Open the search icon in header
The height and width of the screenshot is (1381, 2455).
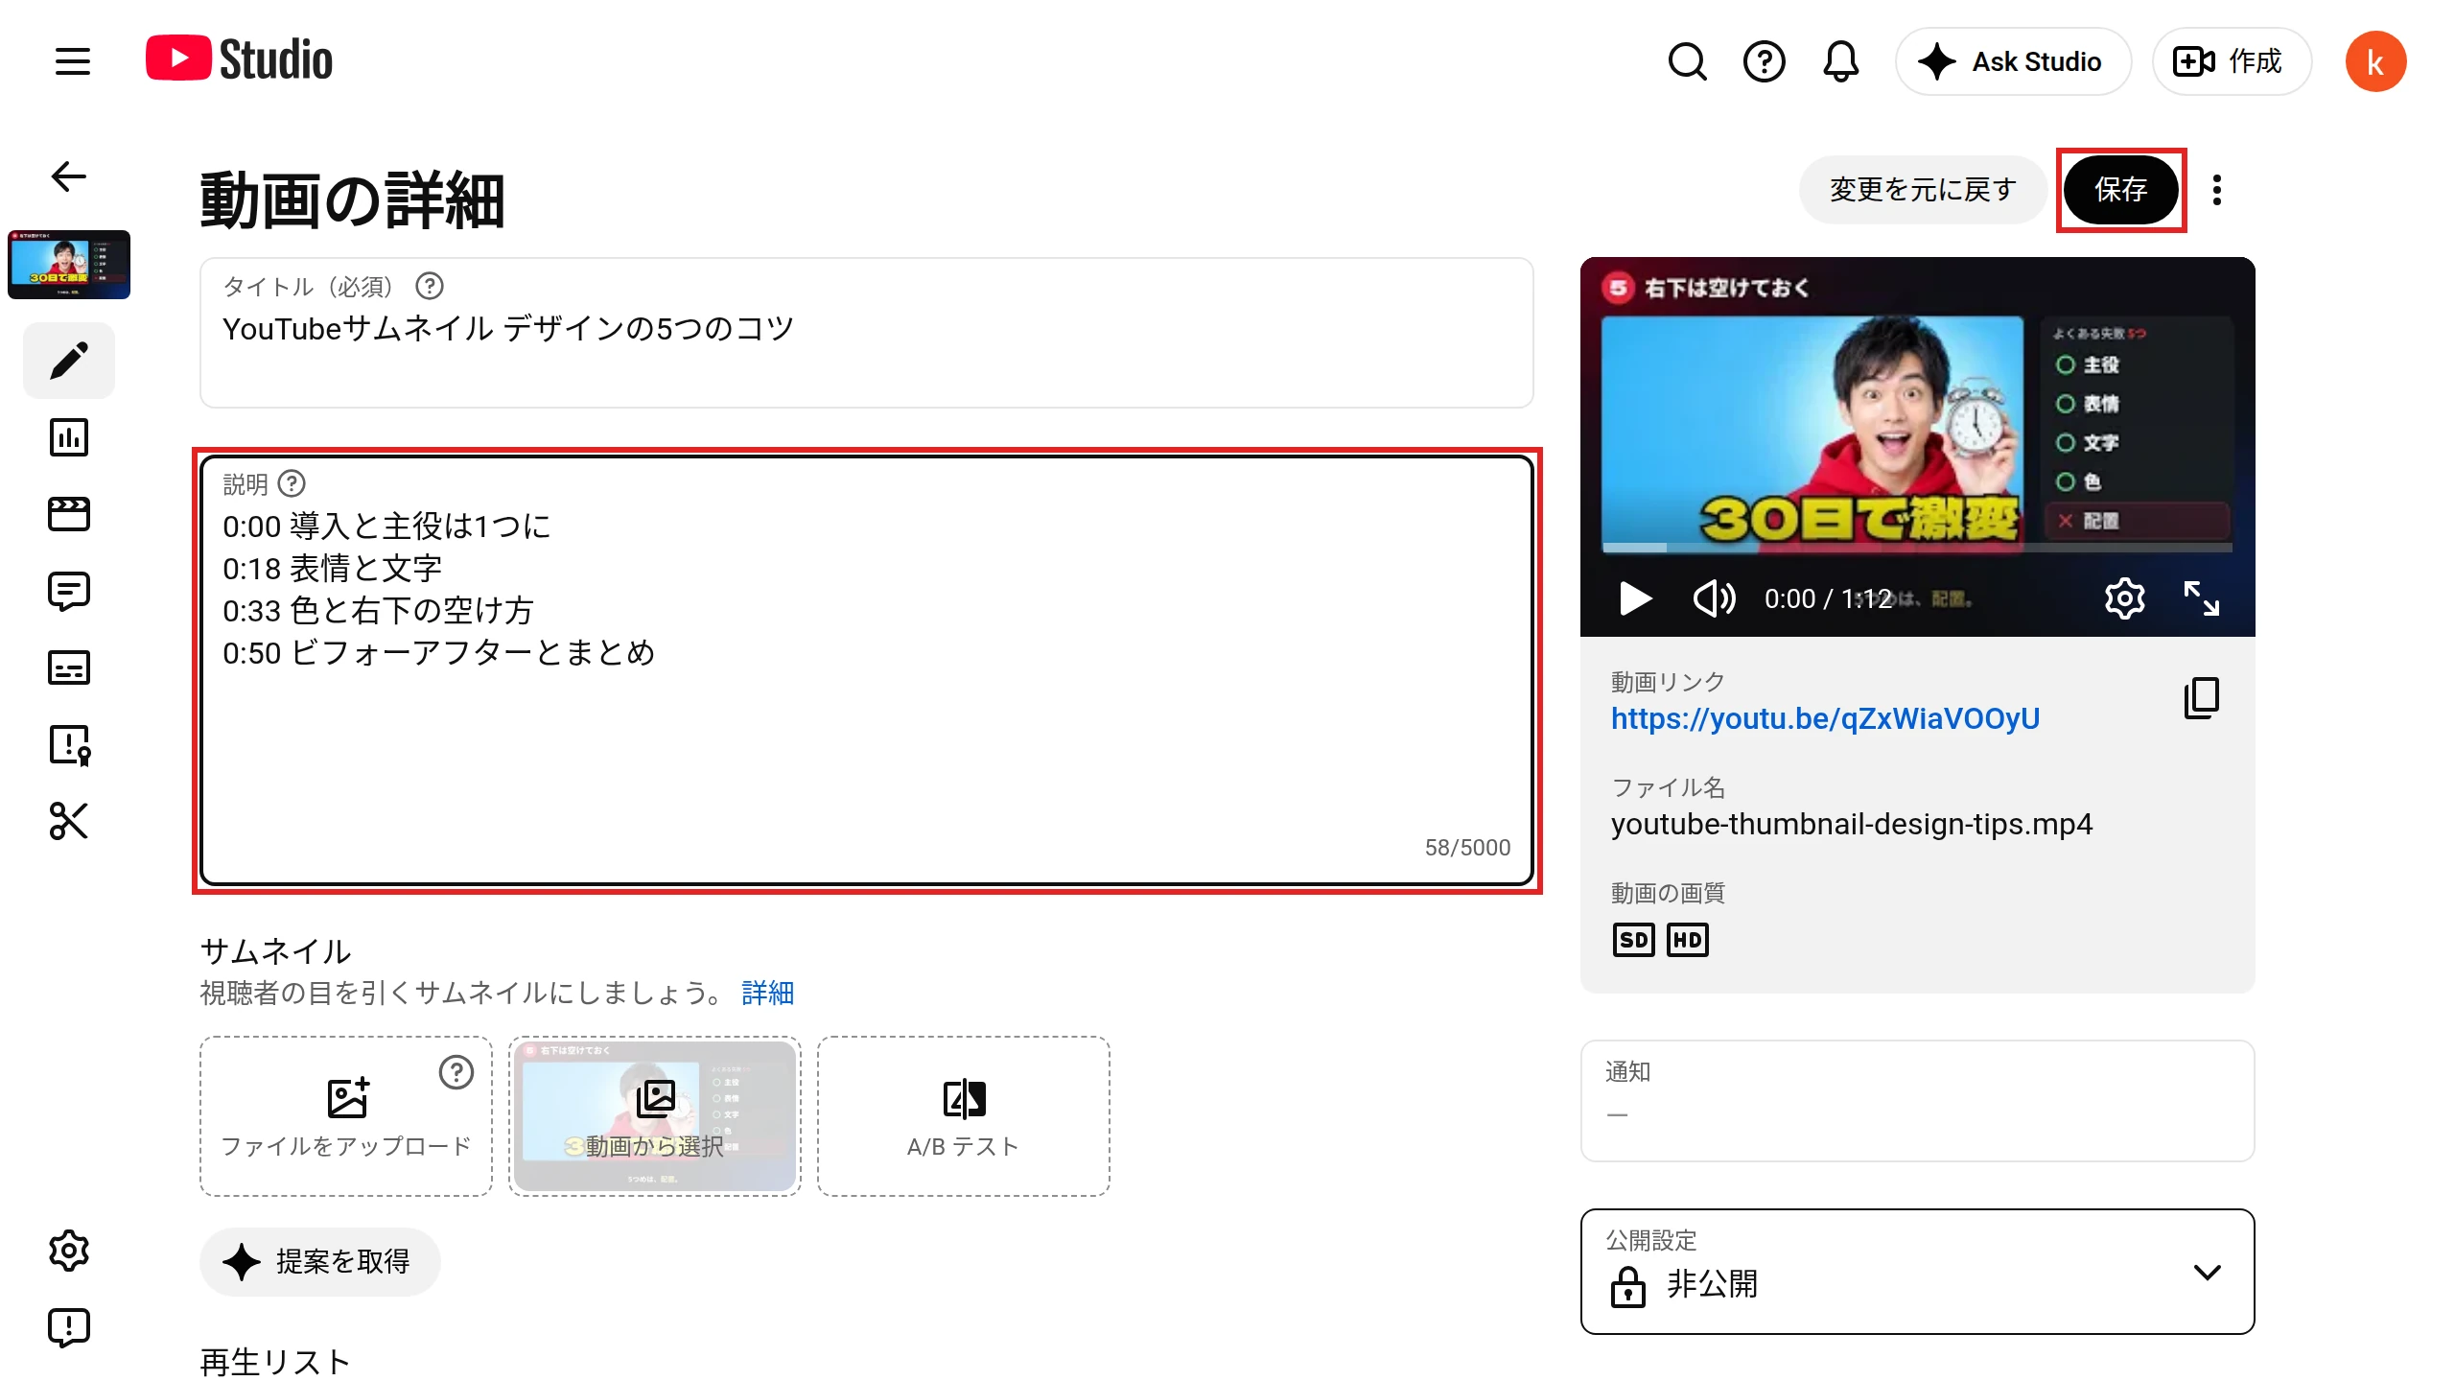[x=1687, y=61]
